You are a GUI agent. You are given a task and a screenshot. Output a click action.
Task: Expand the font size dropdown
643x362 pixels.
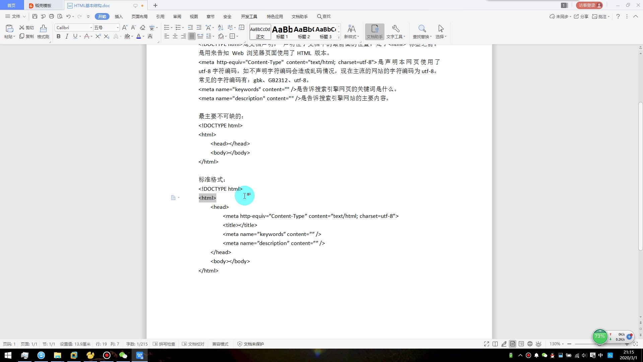(x=117, y=27)
